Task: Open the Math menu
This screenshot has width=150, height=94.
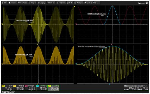Action: [x=70, y=3]
